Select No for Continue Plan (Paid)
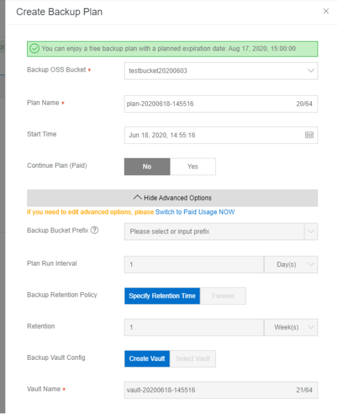The image size is (338, 417). click(x=147, y=167)
